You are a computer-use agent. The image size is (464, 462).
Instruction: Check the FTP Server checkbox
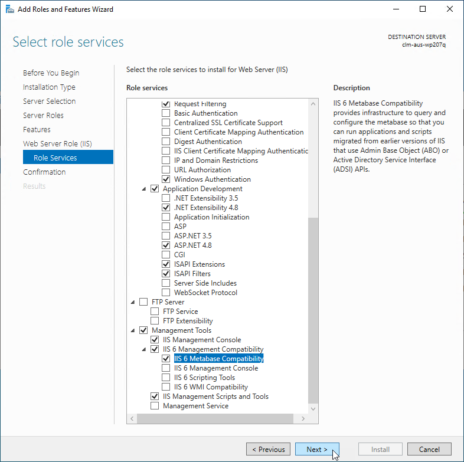(143, 302)
